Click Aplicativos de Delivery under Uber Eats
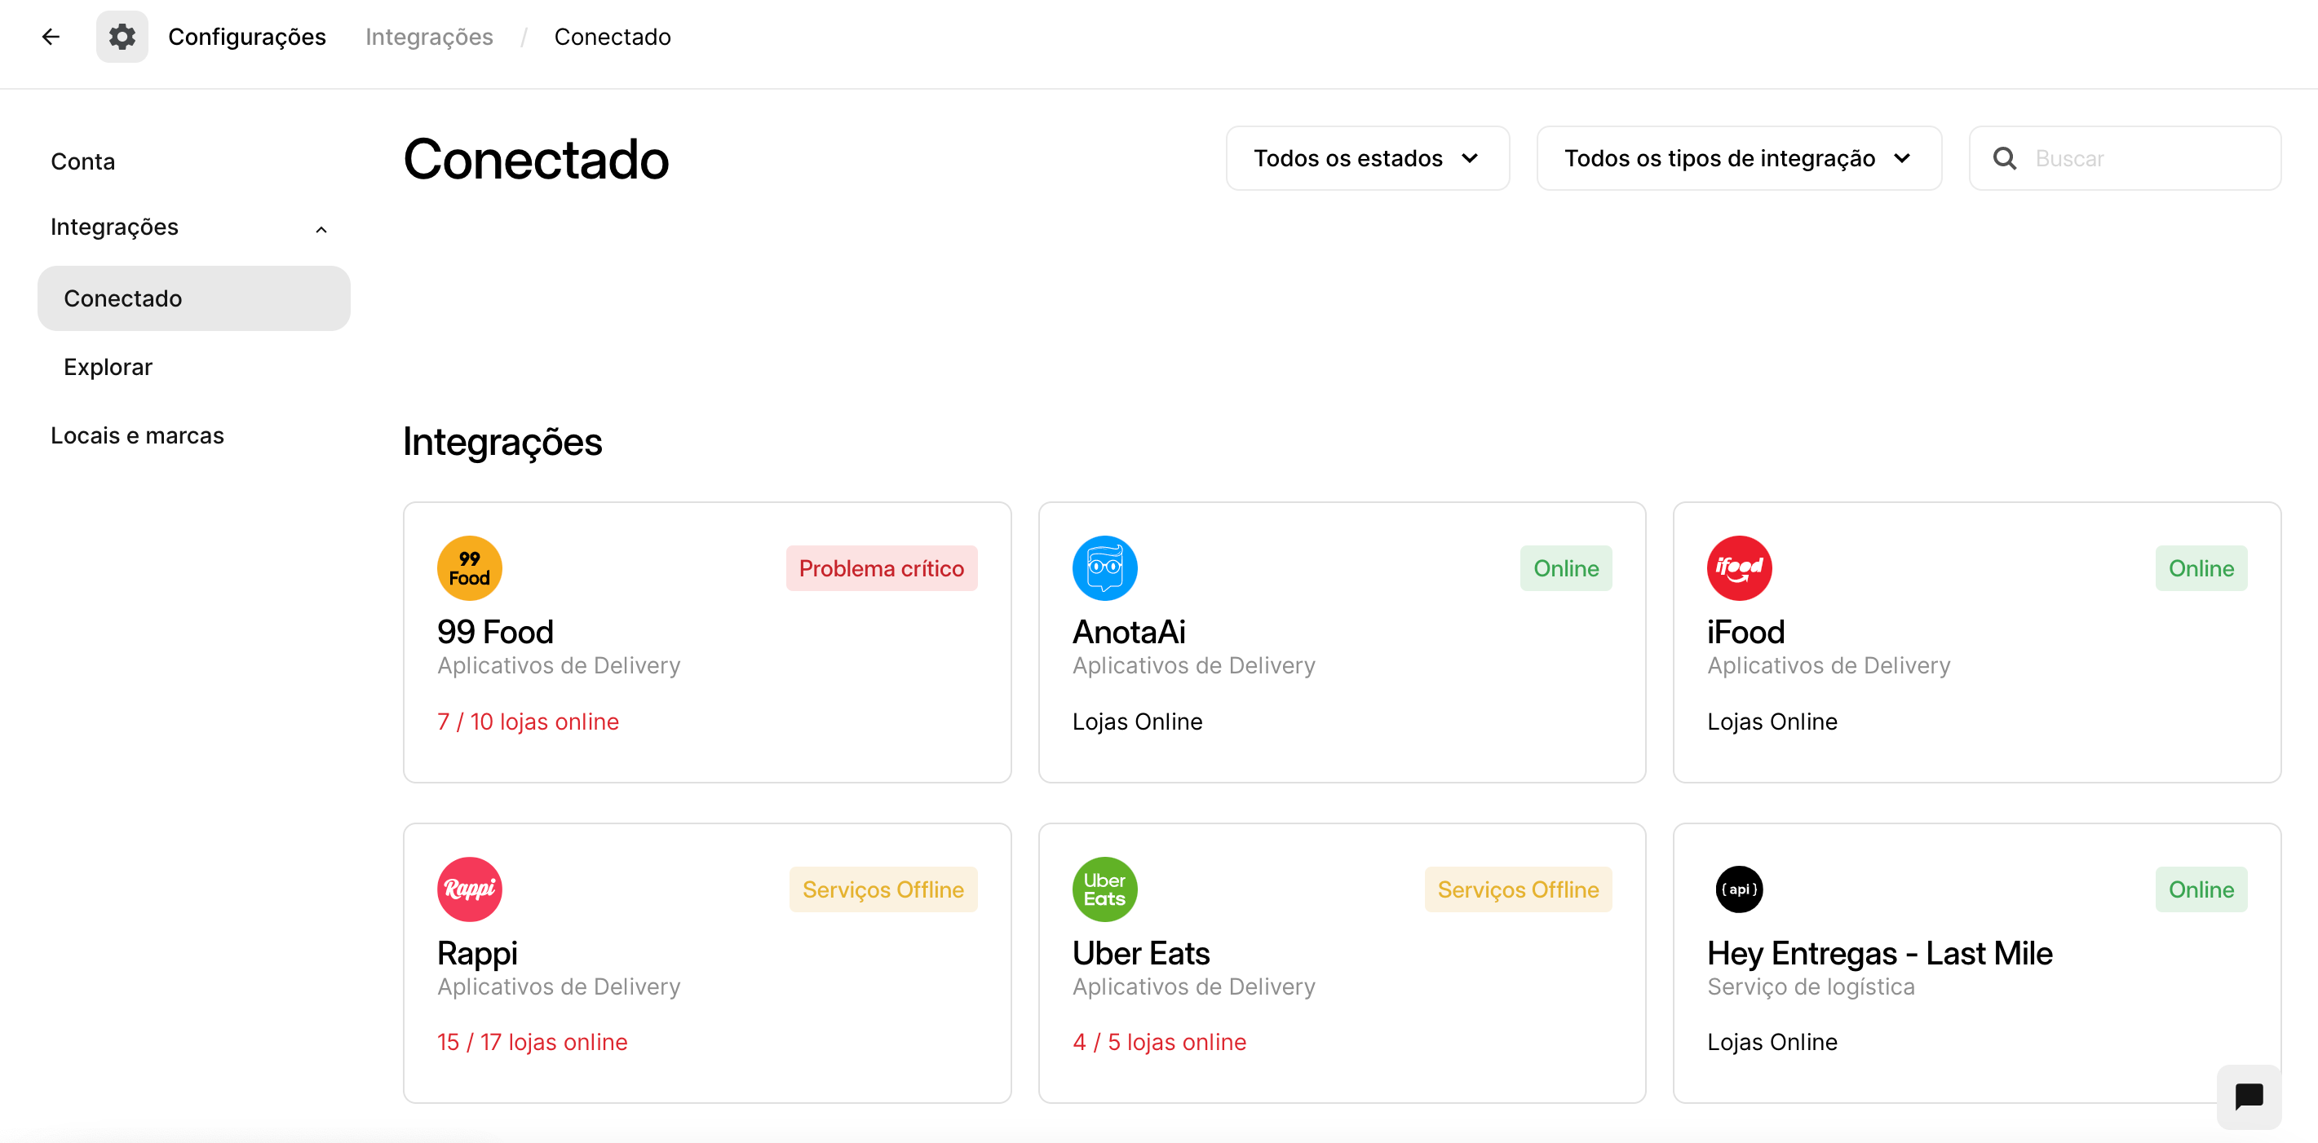This screenshot has width=2318, height=1143. tap(1192, 986)
